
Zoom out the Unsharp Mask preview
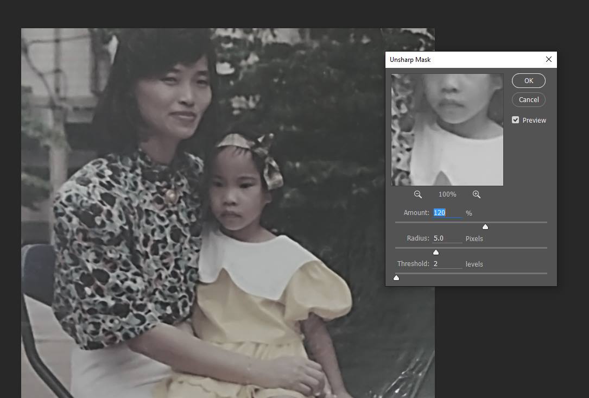417,194
